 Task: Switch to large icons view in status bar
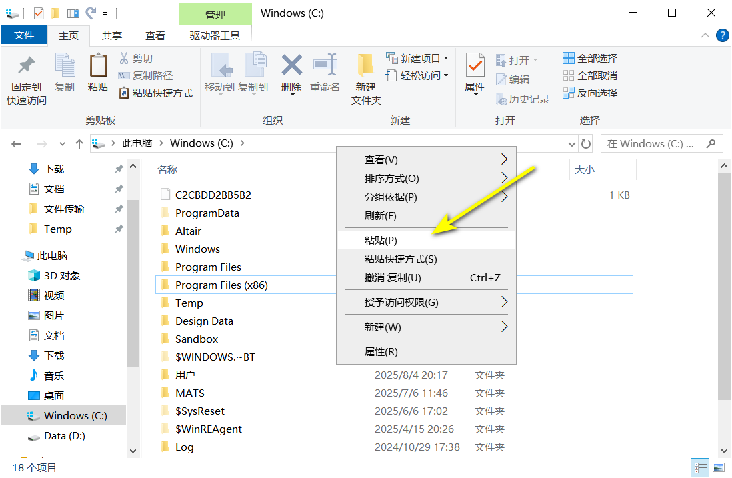pyautogui.click(x=719, y=468)
